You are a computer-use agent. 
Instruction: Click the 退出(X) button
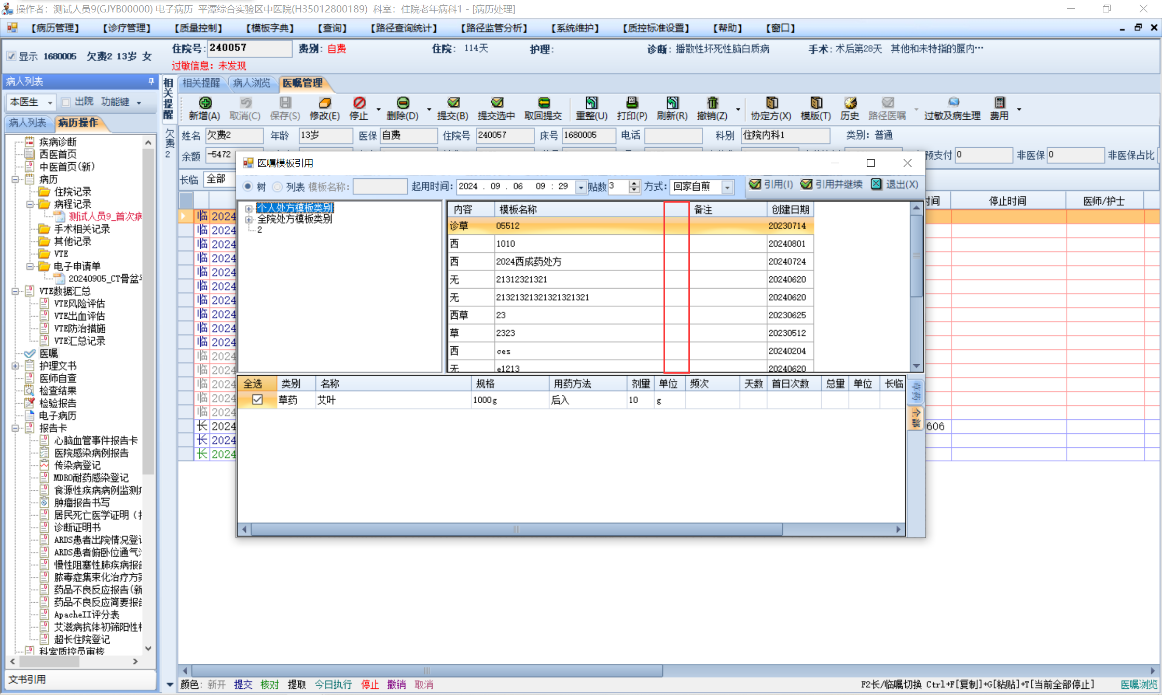[895, 185]
